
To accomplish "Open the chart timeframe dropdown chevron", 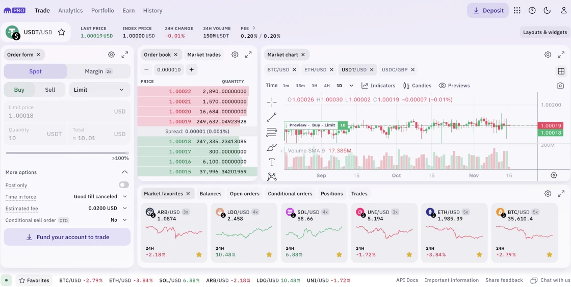I will (x=351, y=86).
